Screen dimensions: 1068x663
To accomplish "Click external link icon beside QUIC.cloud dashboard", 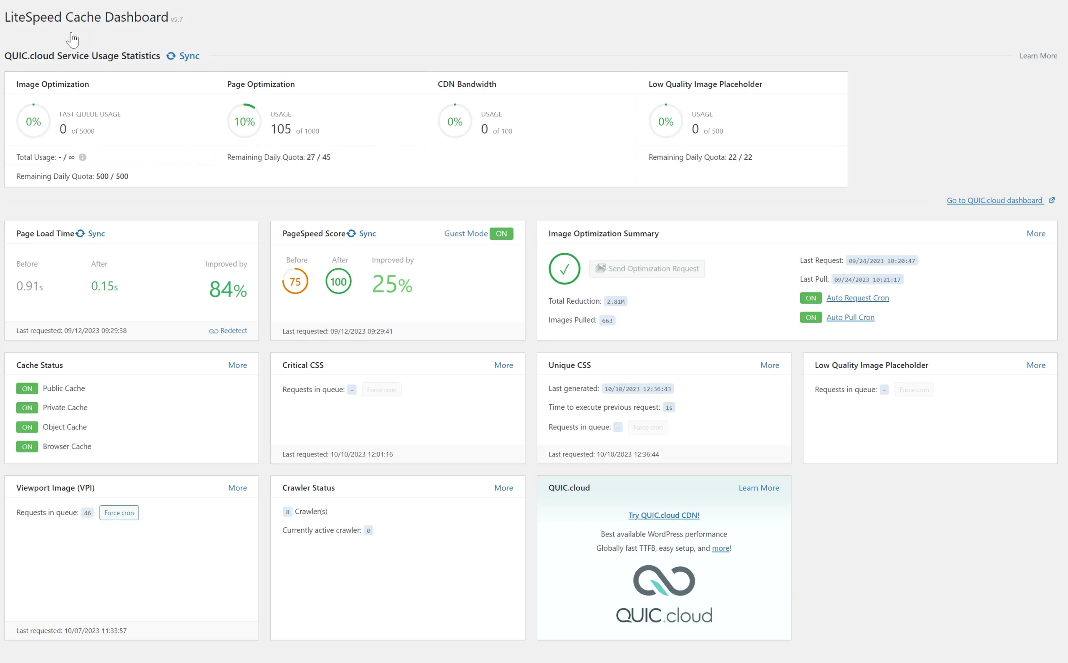I will click(x=1051, y=200).
